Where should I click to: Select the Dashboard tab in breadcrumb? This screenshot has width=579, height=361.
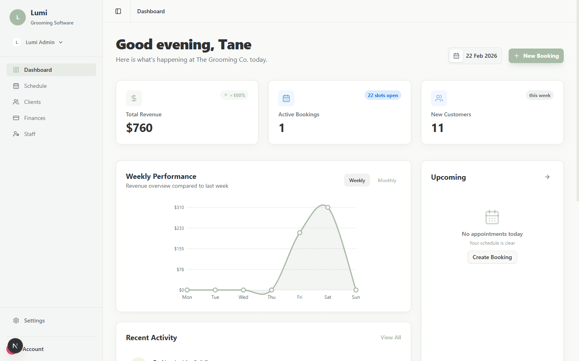(151, 11)
